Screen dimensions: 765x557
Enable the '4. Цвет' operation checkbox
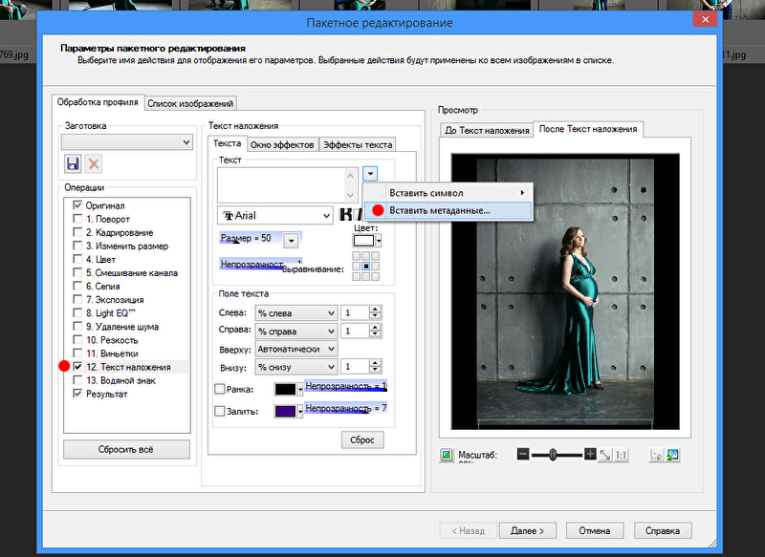77,259
